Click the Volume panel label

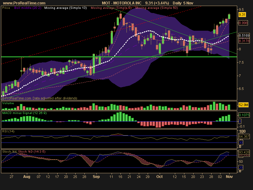click(x=8, y=103)
